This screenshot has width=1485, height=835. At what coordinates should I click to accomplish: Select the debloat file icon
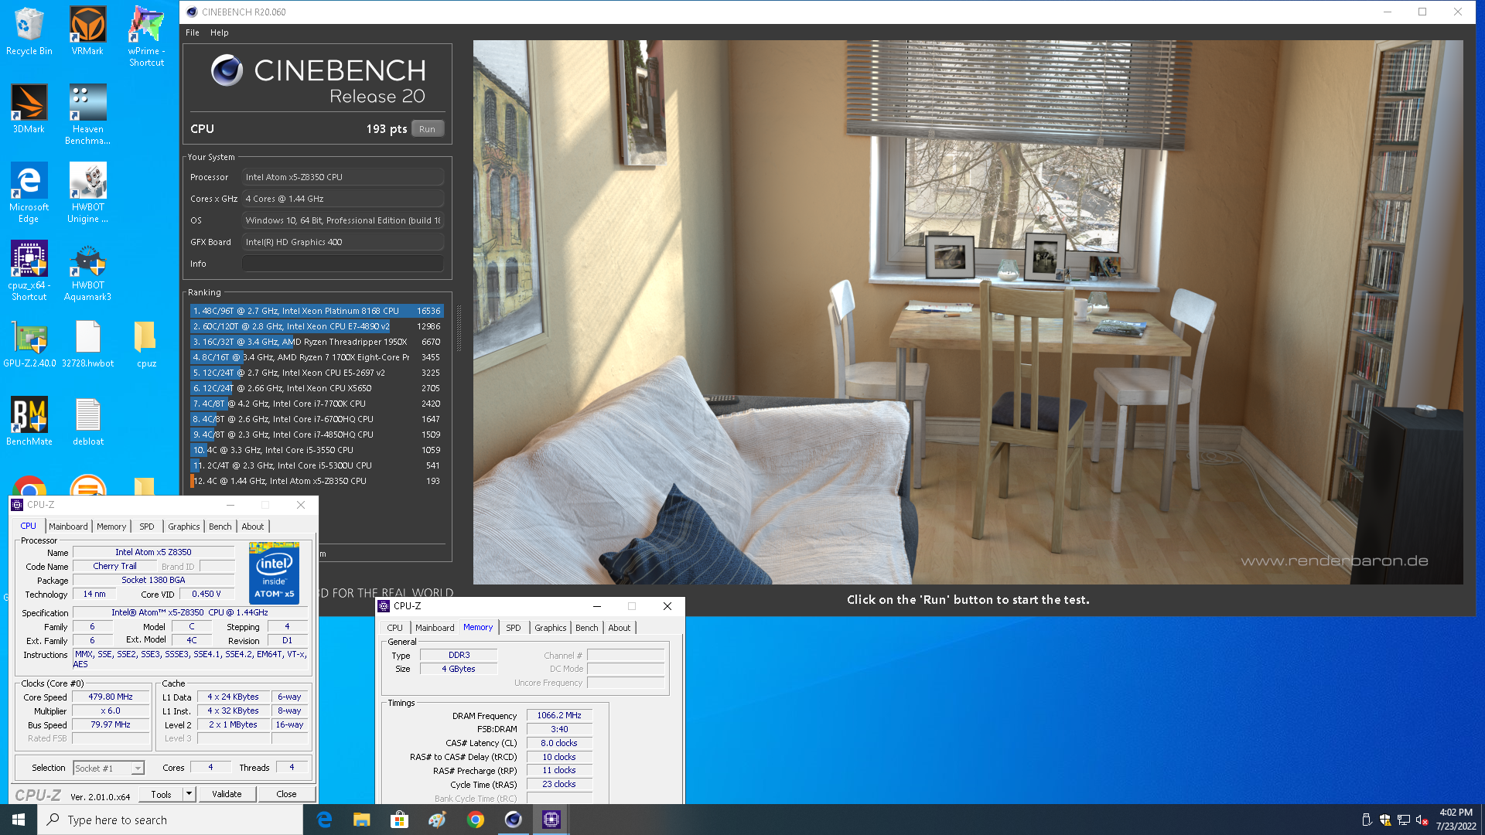click(87, 421)
